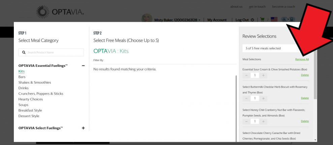
Task: Click the Log Out power icon
Action: pyautogui.click(x=252, y=20)
